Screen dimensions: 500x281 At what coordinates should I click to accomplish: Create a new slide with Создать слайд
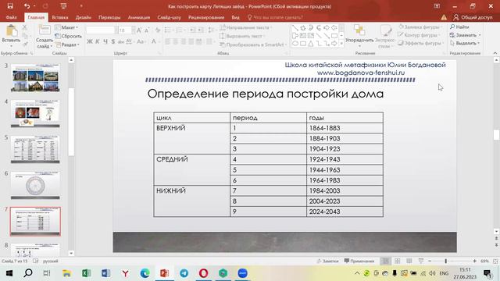coord(44,37)
